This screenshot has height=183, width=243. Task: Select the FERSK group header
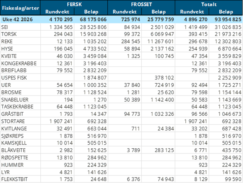74,4
